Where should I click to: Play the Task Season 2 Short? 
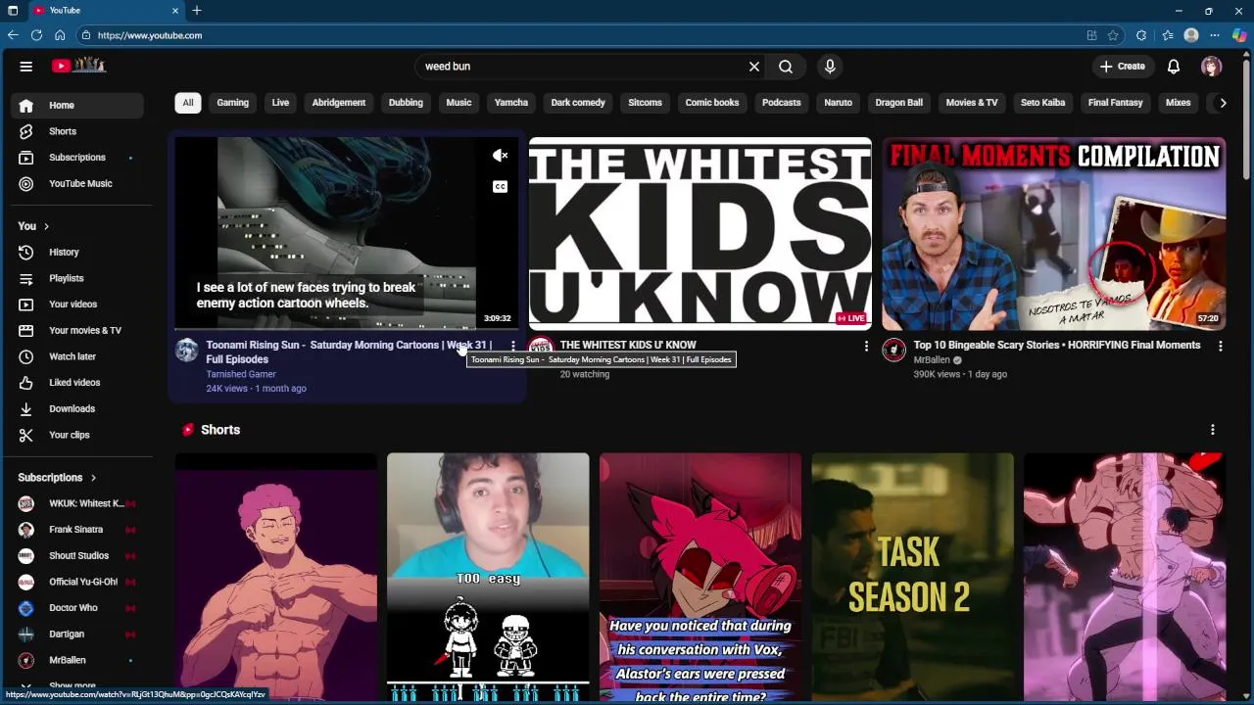(912, 578)
